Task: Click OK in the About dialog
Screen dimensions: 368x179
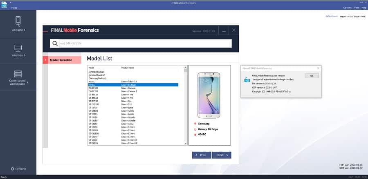Action: (312, 76)
